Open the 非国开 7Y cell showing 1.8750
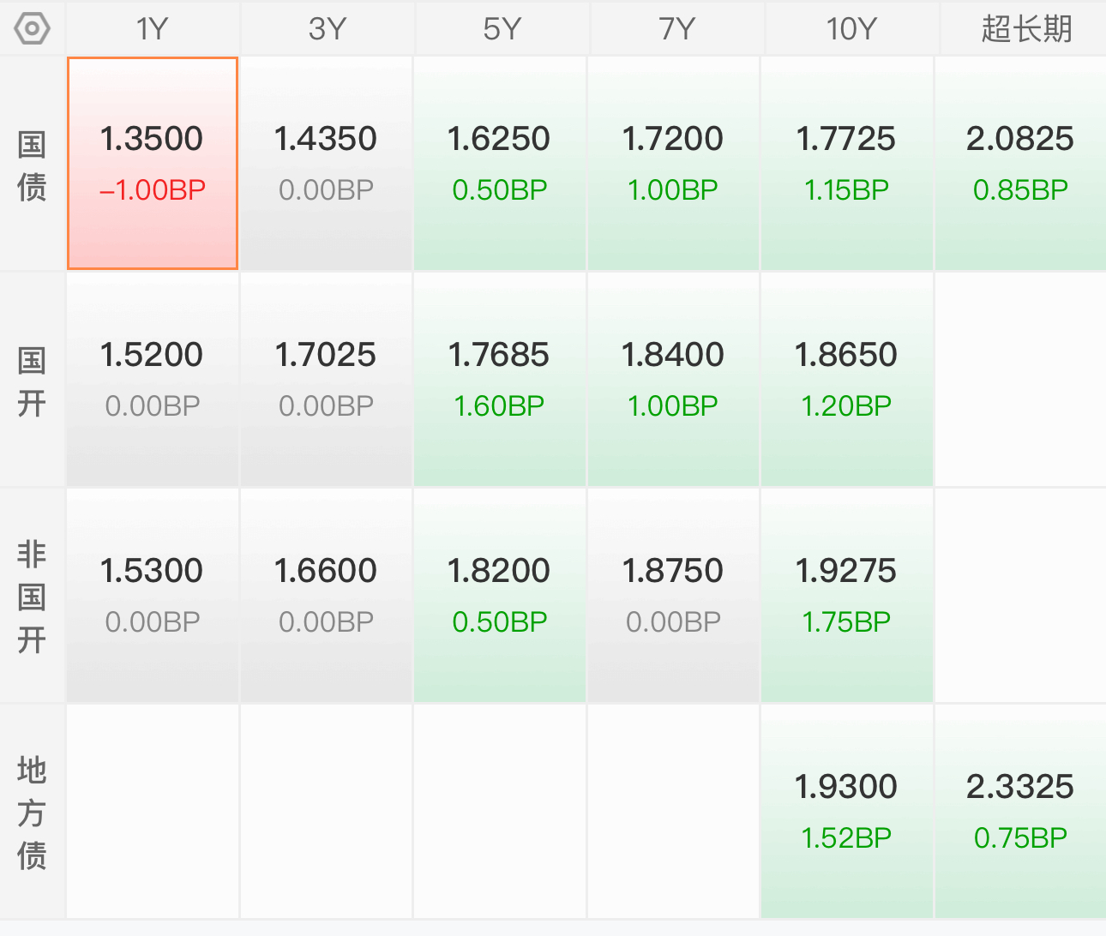The image size is (1106, 936). (x=673, y=596)
